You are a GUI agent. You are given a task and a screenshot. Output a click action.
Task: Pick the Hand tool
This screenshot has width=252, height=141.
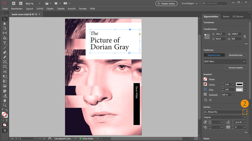[5, 100]
